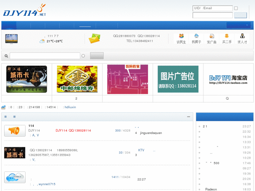Screen dimensions: 255x191
Task: Open the 找房子 house icon
Action: pos(196,36)
